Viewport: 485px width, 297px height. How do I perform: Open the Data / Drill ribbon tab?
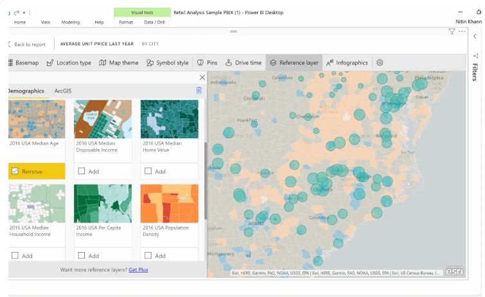click(x=155, y=22)
